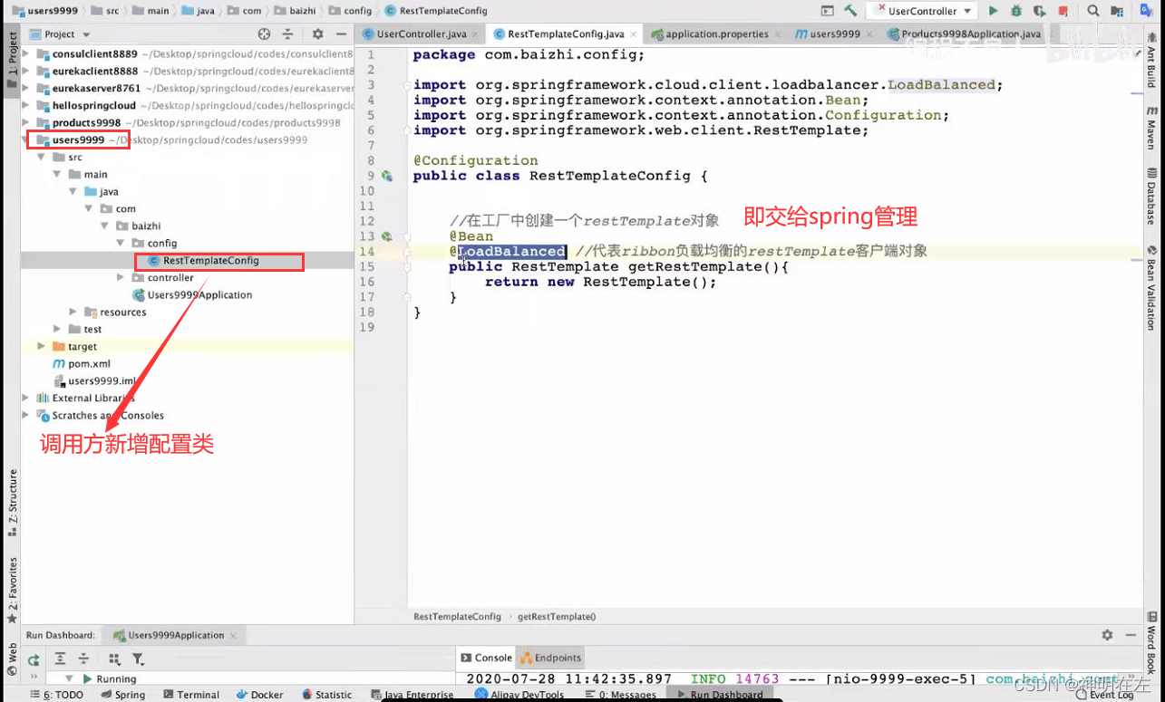Screen dimensions: 1165x702
Task: Open the Structure tool window tab
Action: [12, 502]
